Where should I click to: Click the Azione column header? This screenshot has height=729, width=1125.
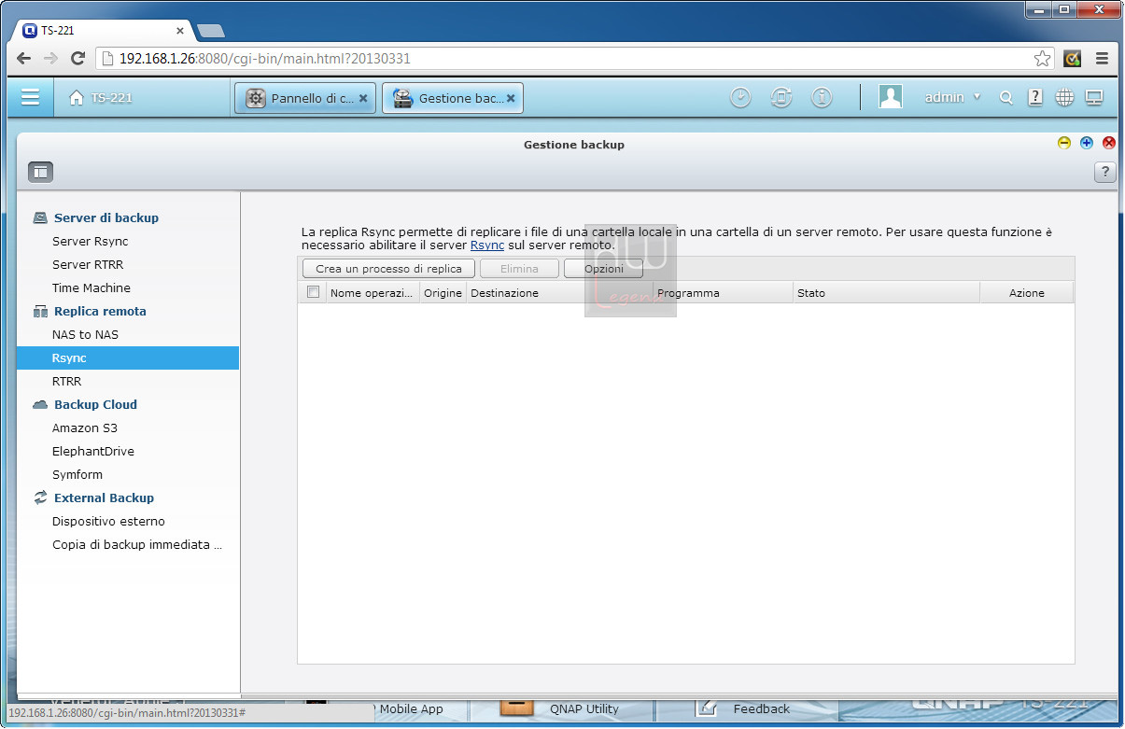point(1027,293)
